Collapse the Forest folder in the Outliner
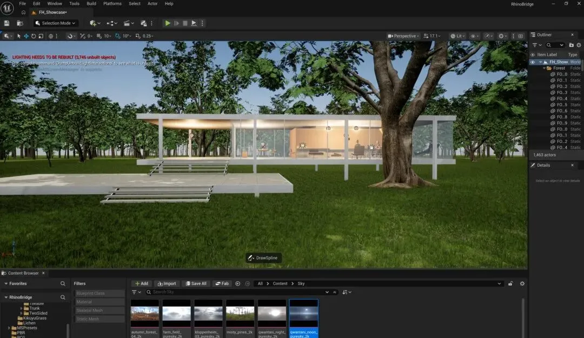Screen dimensions: 584x338 544,68
